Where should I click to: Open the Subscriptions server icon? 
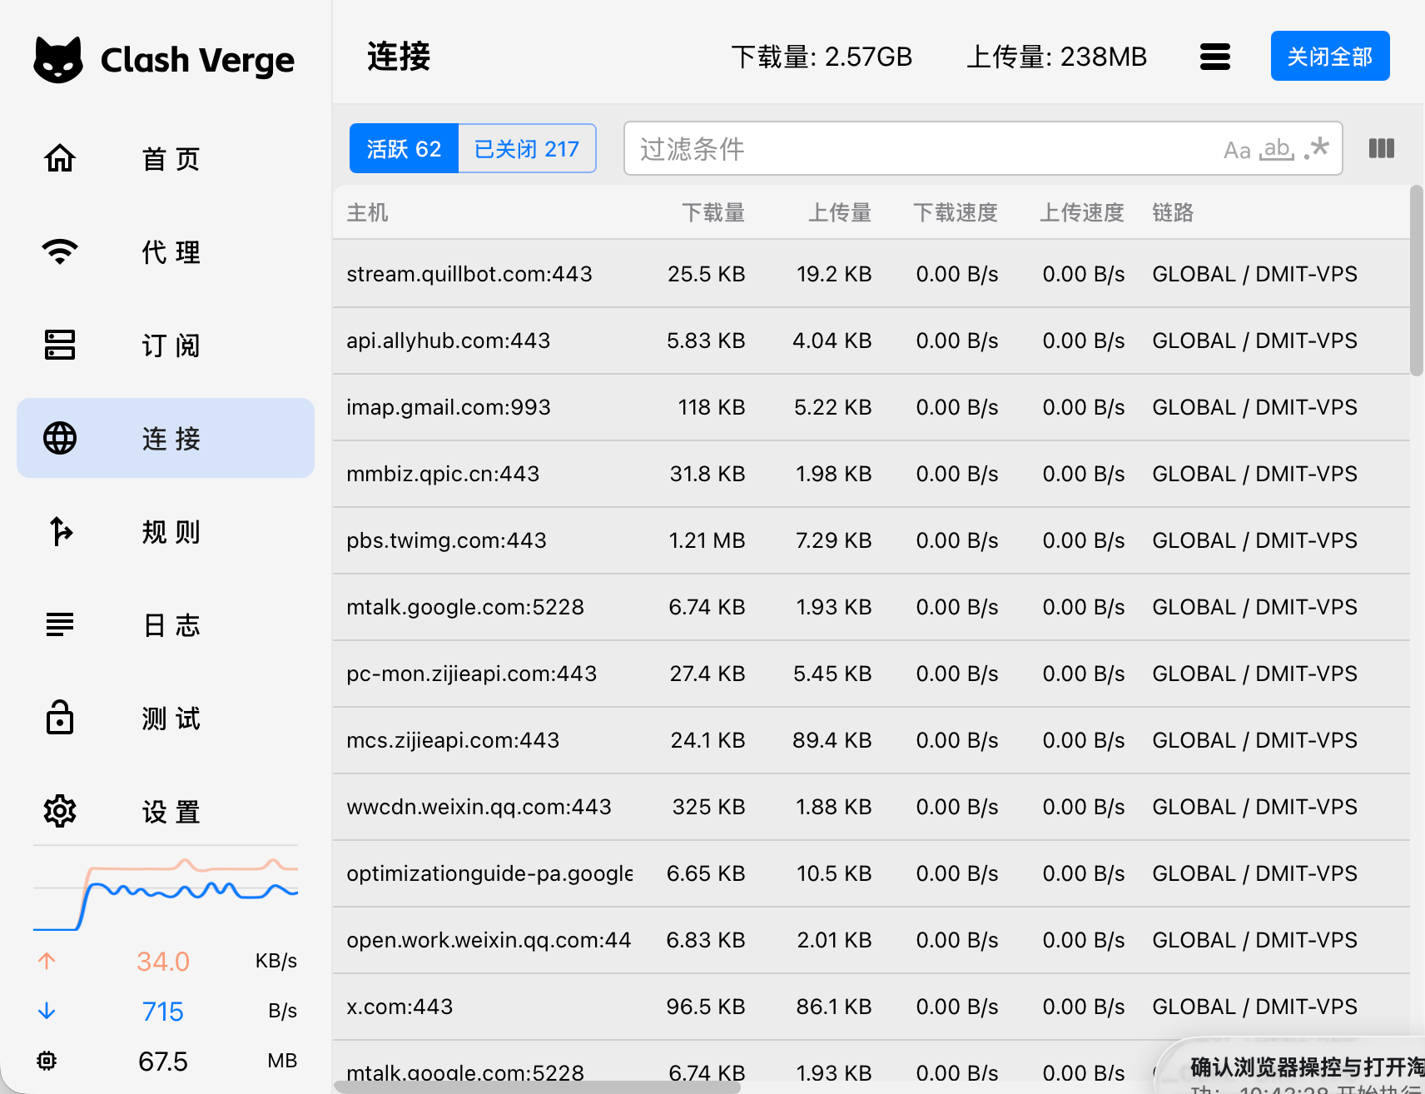(60, 345)
